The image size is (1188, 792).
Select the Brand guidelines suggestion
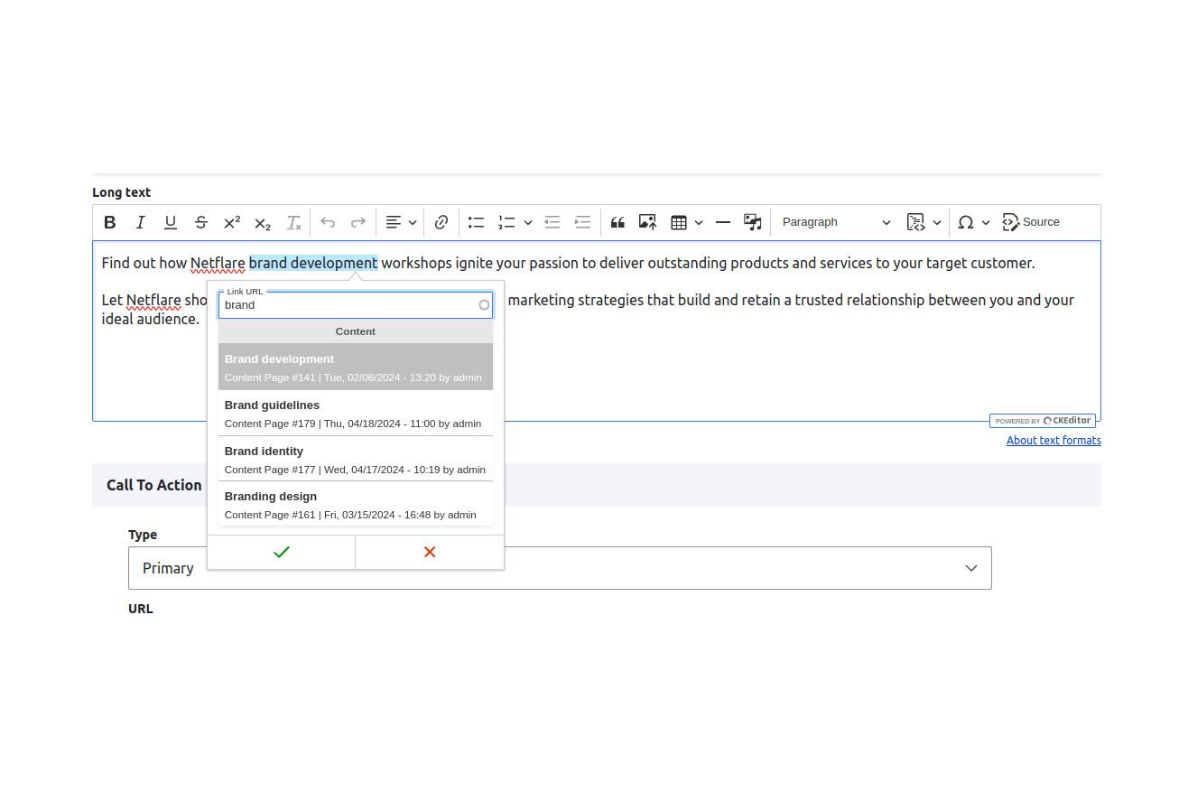click(353, 413)
